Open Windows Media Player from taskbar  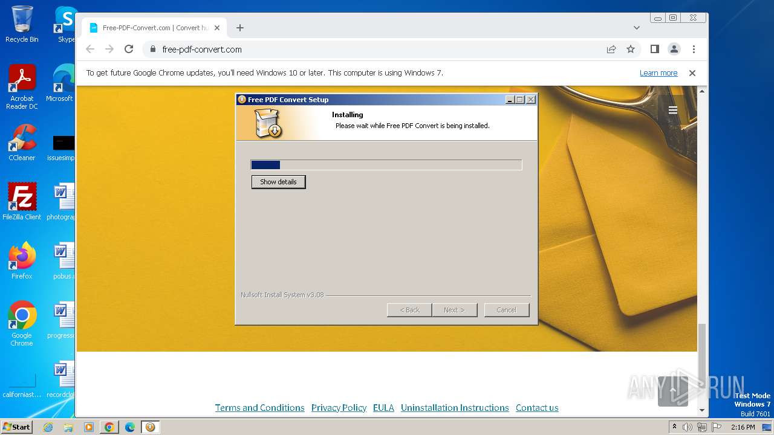coord(88,427)
